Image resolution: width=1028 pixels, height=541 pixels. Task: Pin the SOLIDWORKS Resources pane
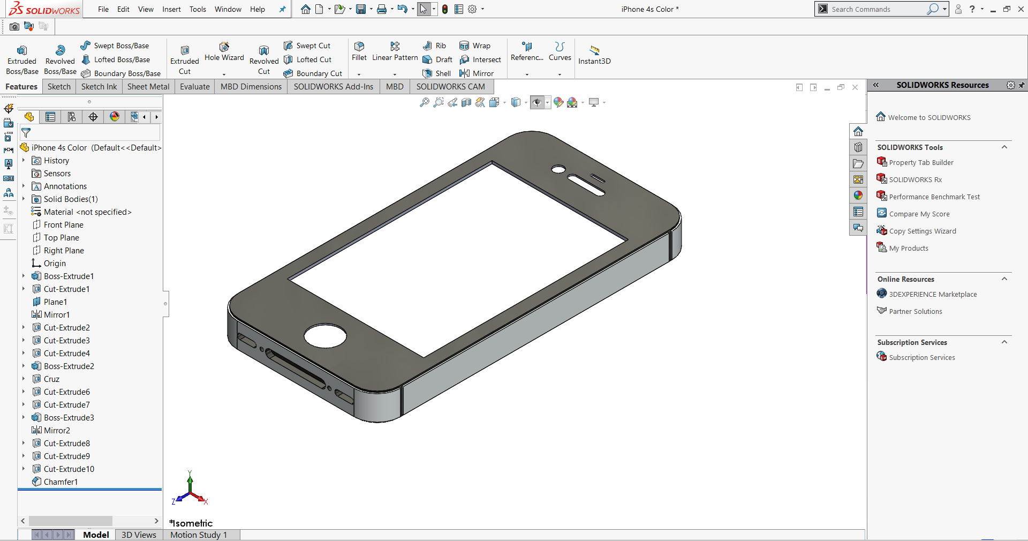1022,85
